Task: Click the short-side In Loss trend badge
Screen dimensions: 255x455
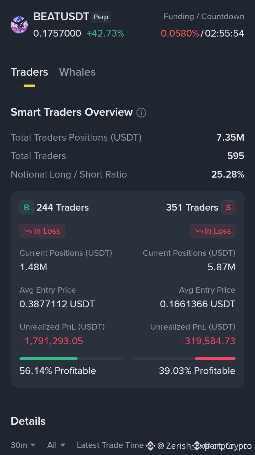Action: [213, 231]
